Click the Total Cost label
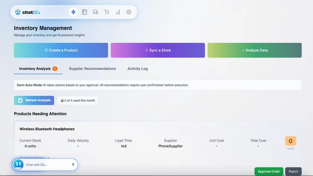313x176 pixels. 258,140
